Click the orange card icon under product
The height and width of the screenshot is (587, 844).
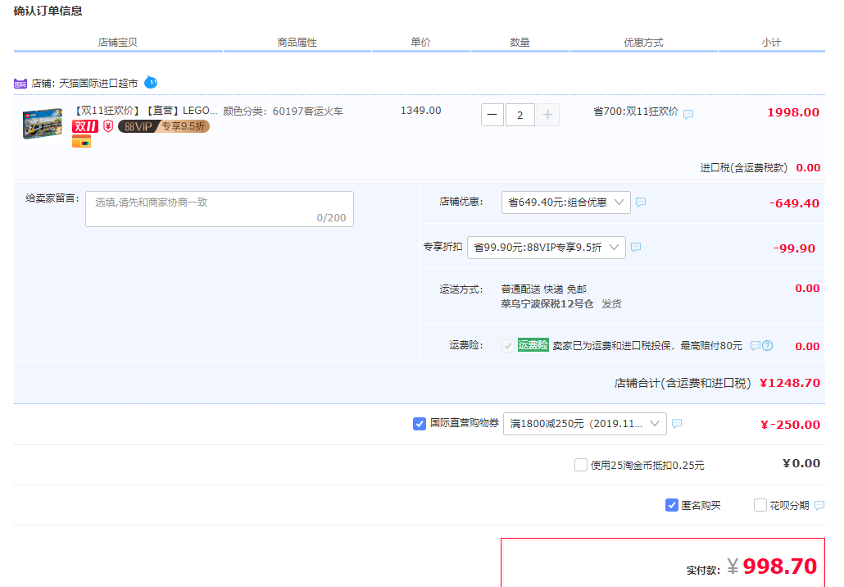click(81, 142)
